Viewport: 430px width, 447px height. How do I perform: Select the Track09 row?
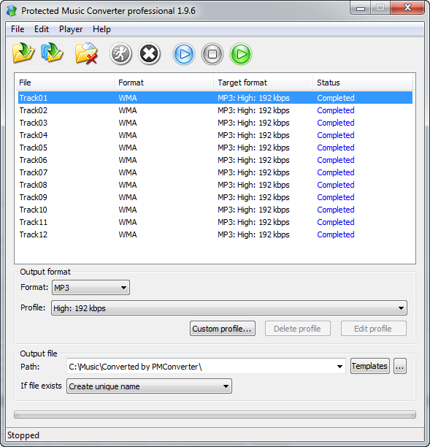click(x=215, y=197)
